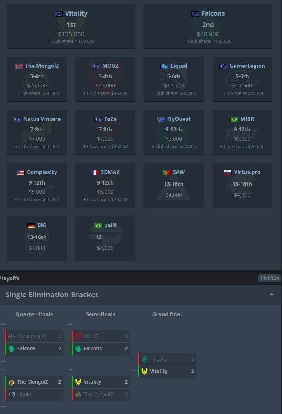Click GamerLegion logo in quarter-finals bracket
Image resolution: width=282 pixels, height=414 pixels.
pos(12,336)
